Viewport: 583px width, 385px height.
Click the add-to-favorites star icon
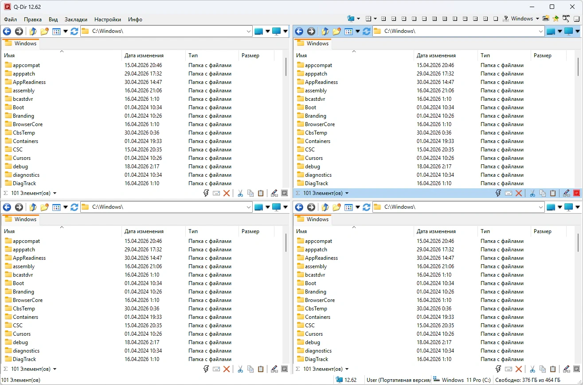(556, 19)
